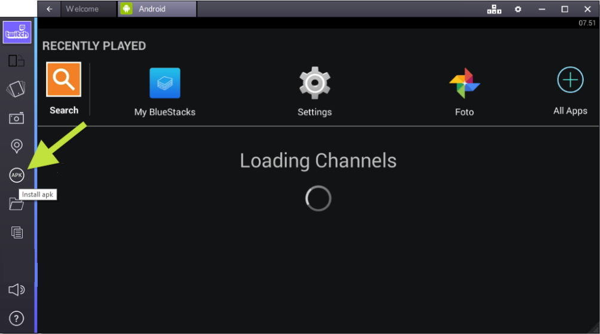Open the network structure icon in title bar
Image resolution: width=600 pixels, height=334 pixels.
click(494, 9)
